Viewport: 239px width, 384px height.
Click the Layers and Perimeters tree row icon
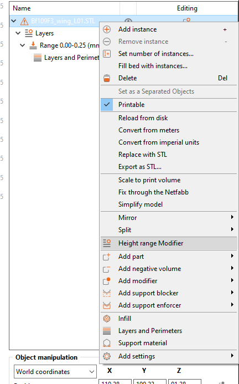38,58
